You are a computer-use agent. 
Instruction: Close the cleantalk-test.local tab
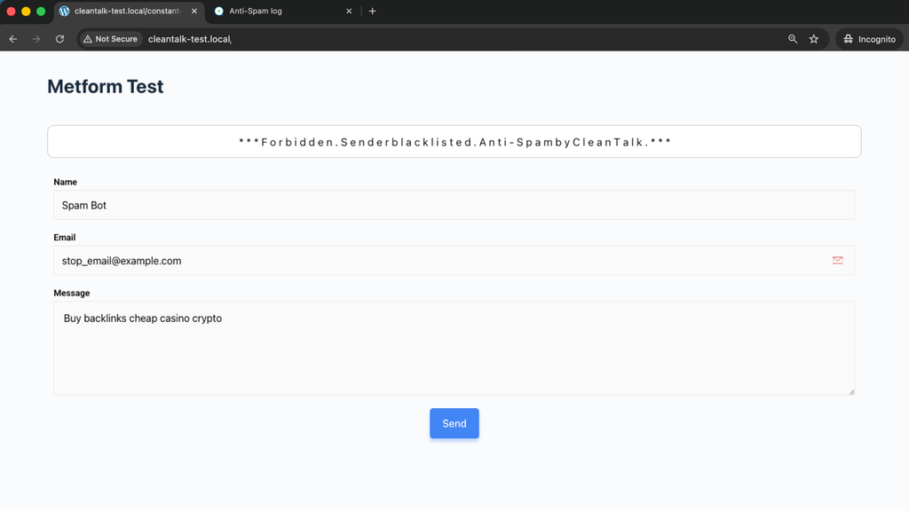pos(194,11)
